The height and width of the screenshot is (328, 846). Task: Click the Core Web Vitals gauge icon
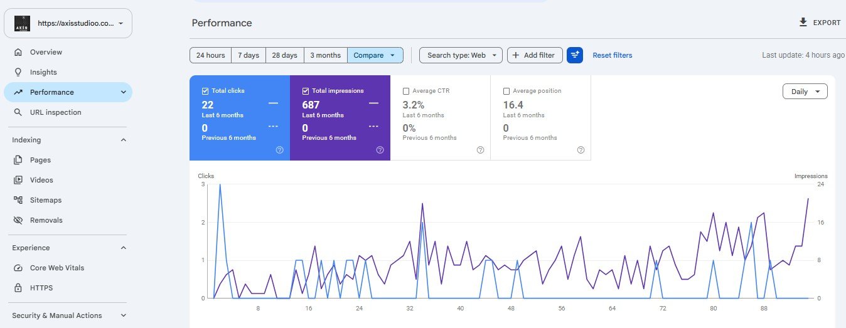tap(18, 268)
